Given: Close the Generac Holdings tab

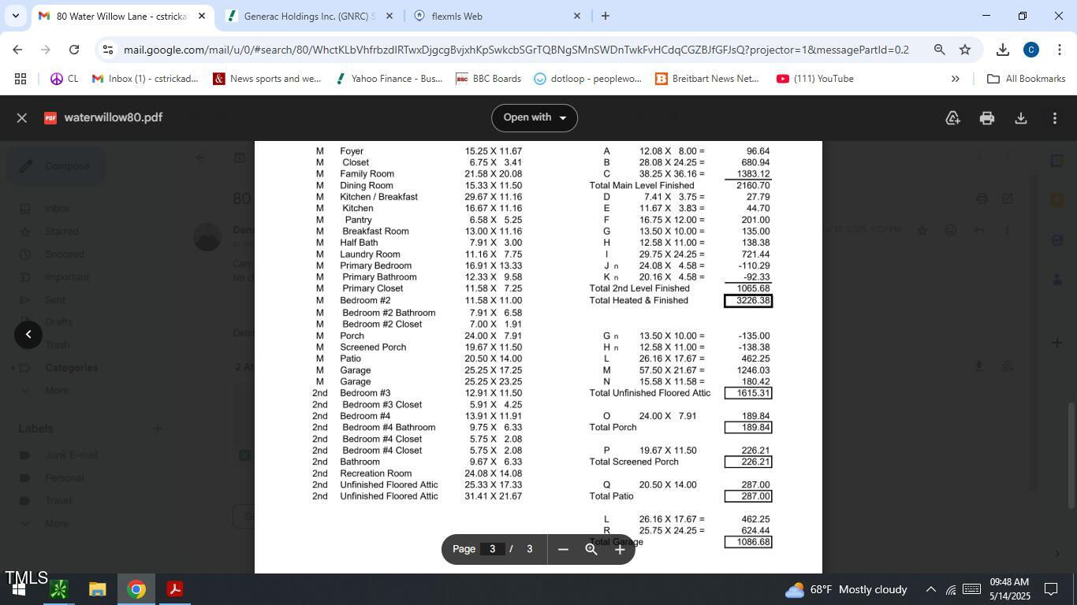Looking at the screenshot, I should coord(389,16).
